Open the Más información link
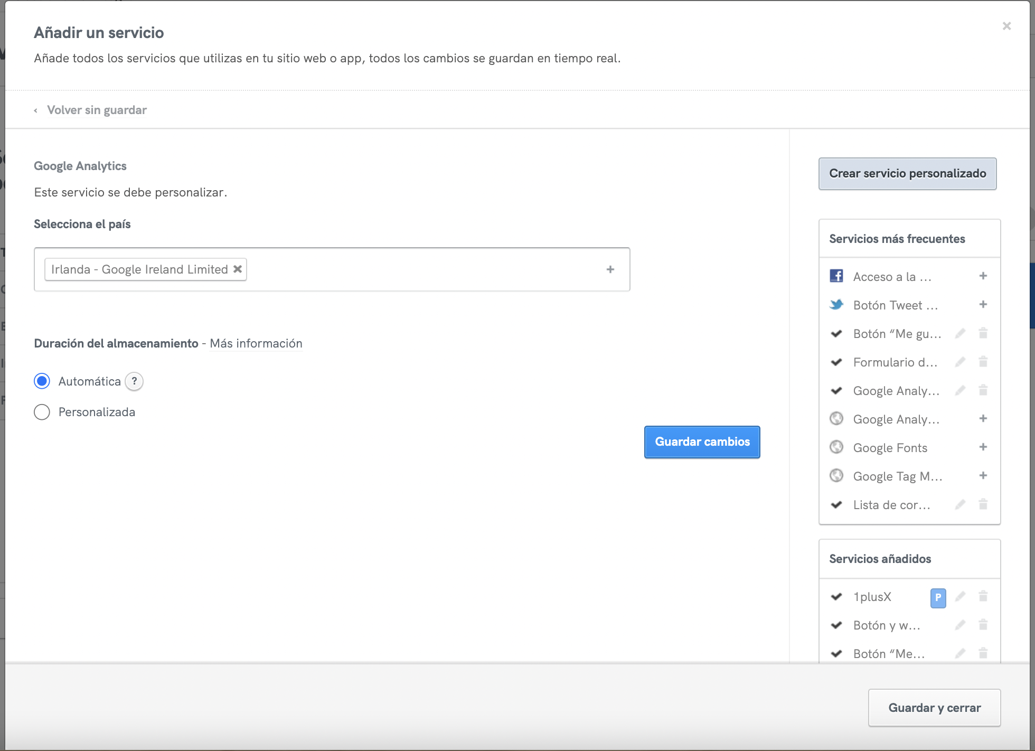The width and height of the screenshot is (1035, 751). click(256, 343)
